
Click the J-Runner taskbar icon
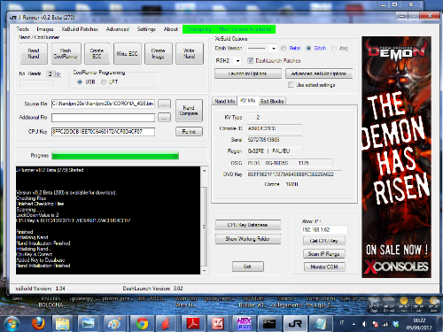pyautogui.click(x=295, y=323)
